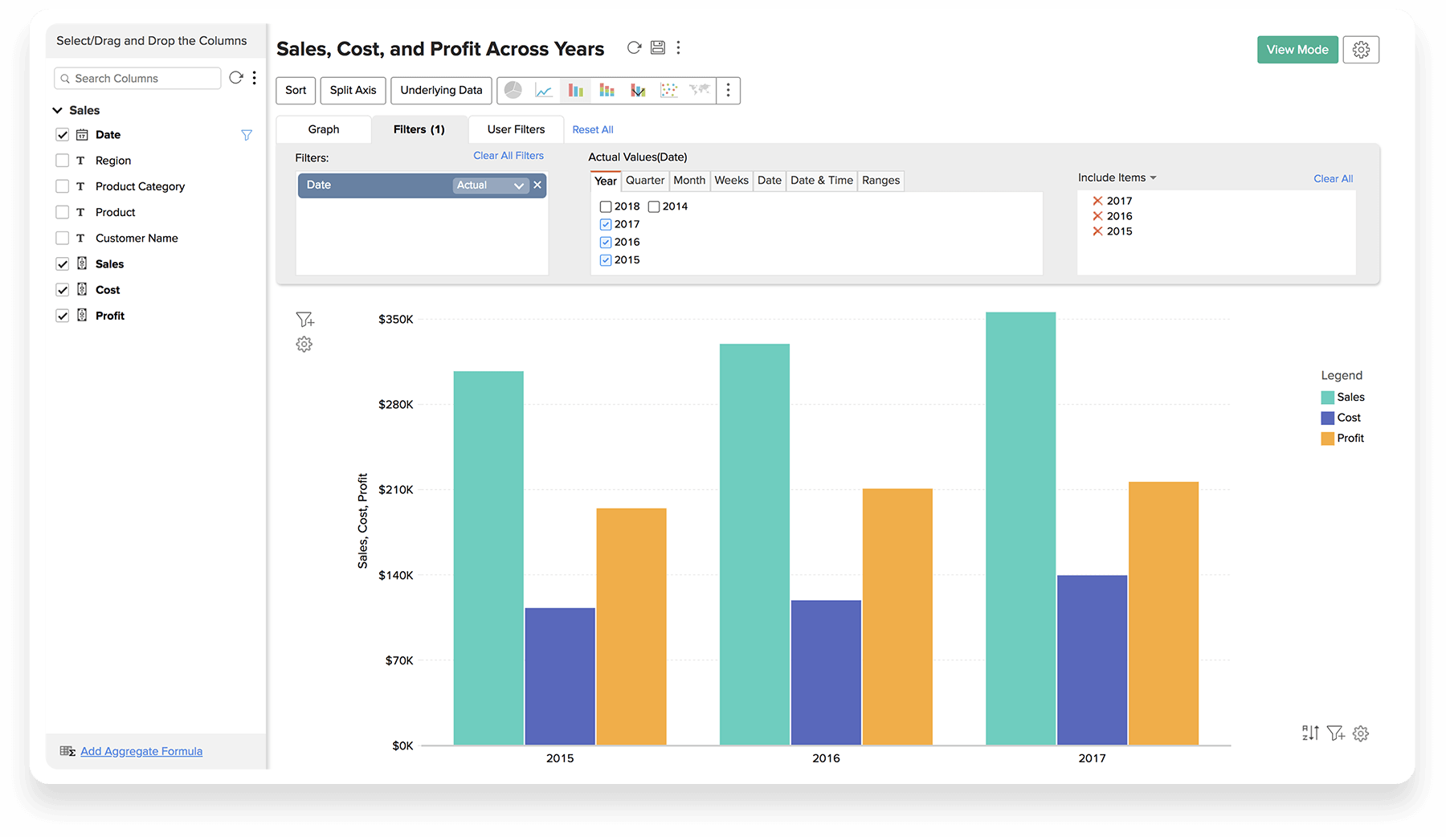Choose the stacked bar chart icon
The height and width of the screenshot is (837, 1446).
607,90
